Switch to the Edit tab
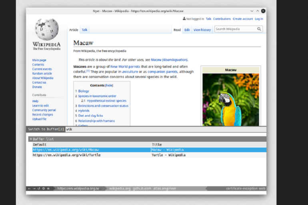308x205 pixels. pos(187,30)
